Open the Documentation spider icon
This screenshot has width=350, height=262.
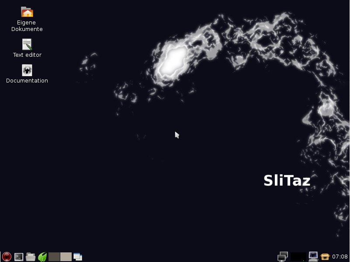click(27, 70)
